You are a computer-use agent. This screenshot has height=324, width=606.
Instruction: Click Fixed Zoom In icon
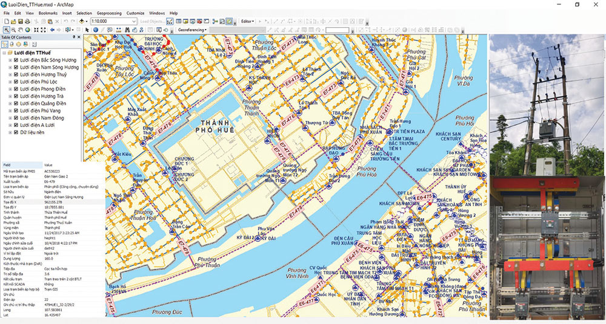pyautogui.click(x=36, y=30)
